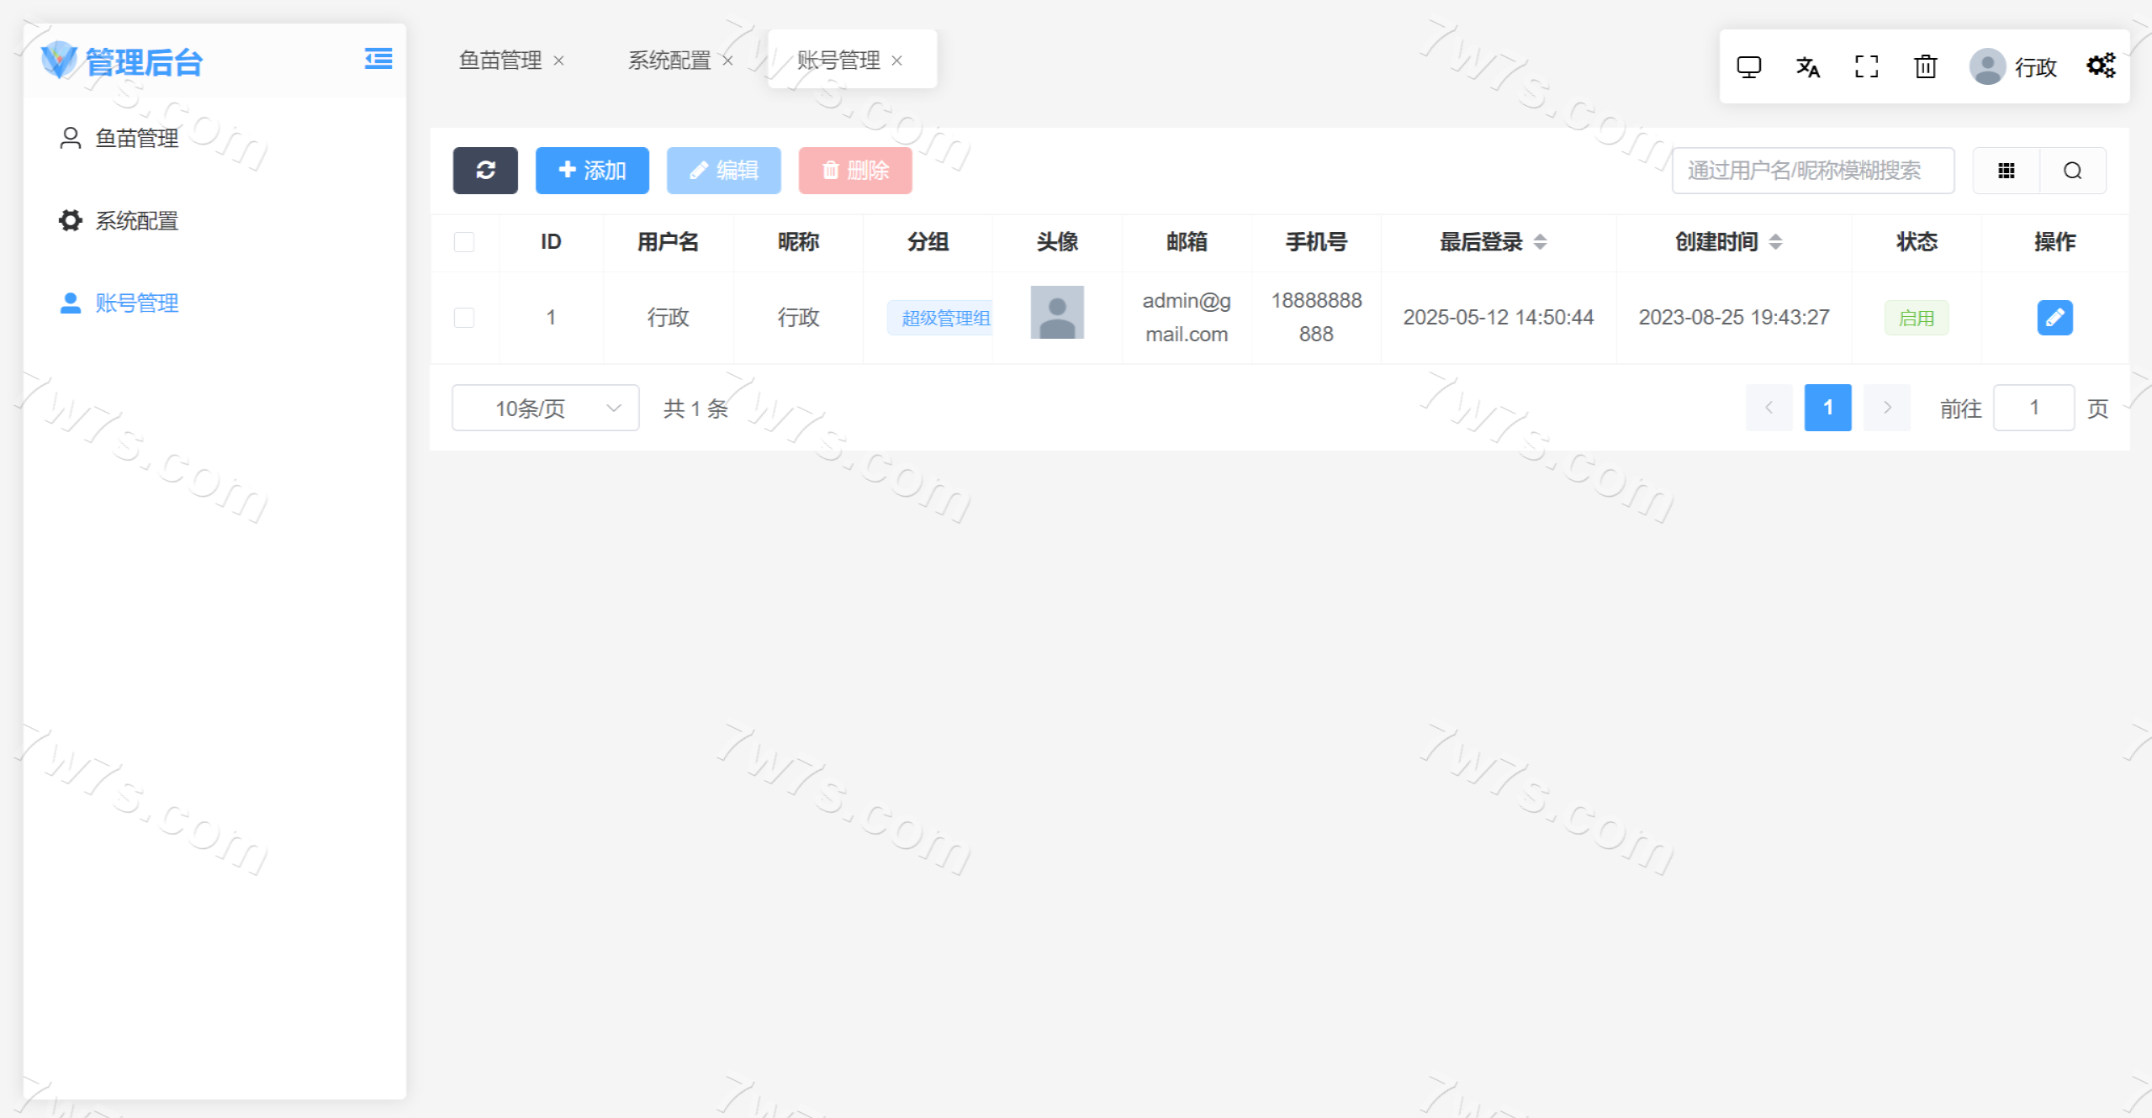
Task: Click the refresh table button
Action: (x=485, y=171)
